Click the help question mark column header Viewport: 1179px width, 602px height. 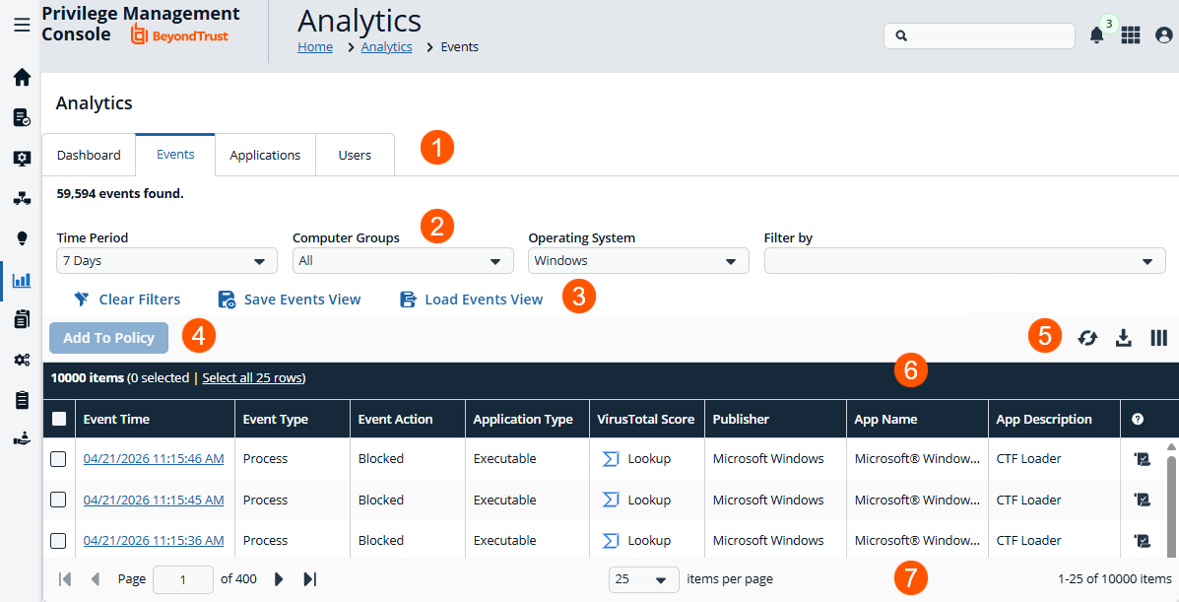pos(1138,419)
